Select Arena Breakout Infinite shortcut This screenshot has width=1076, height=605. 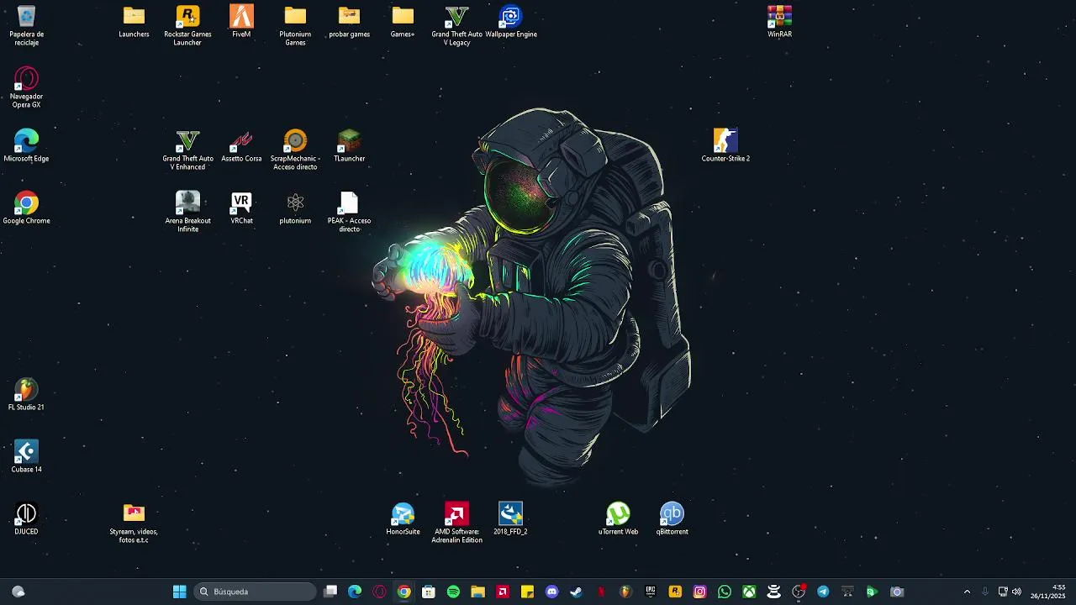187,212
